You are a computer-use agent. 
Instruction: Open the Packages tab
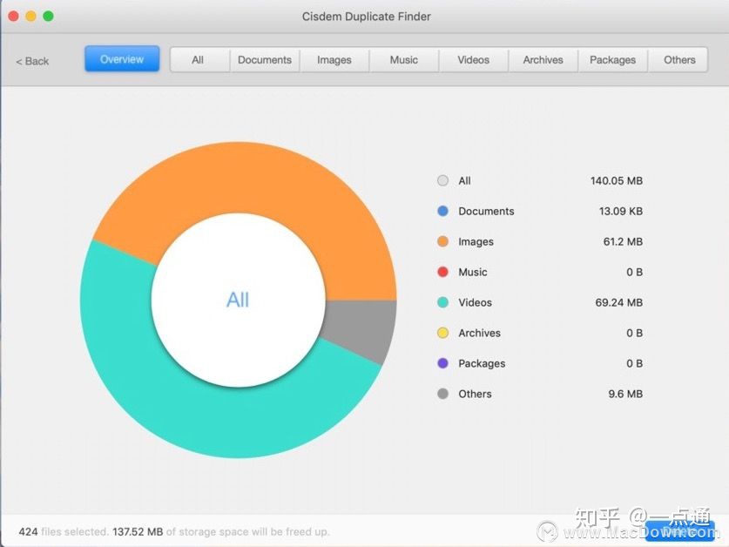(613, 59)
